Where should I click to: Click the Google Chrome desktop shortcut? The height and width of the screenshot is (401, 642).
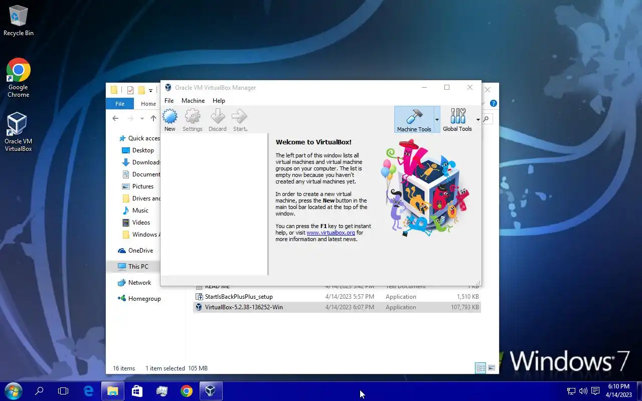click(x=19, y=78)
